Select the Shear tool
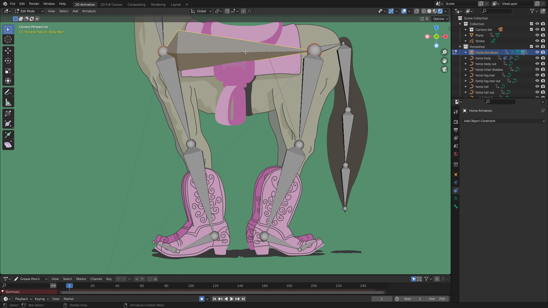 point(8,145)
